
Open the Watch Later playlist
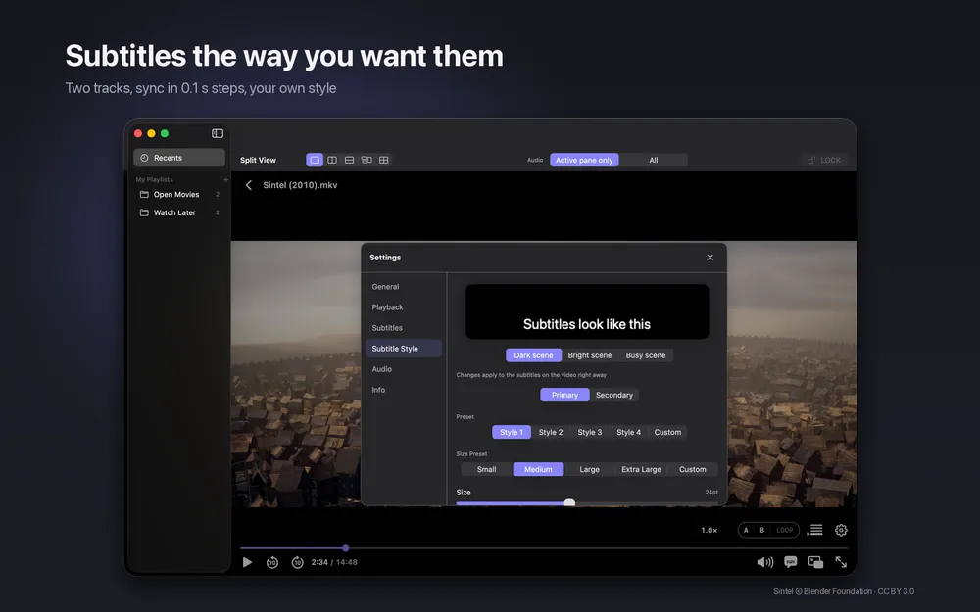coord(179,212)
